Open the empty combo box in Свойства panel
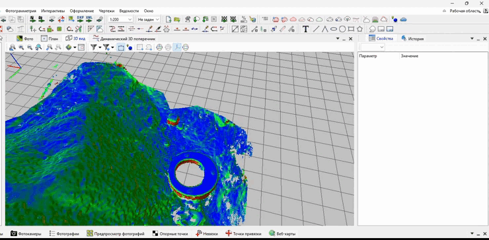Screen dimensions: 489x240 [x=373, y=47]
